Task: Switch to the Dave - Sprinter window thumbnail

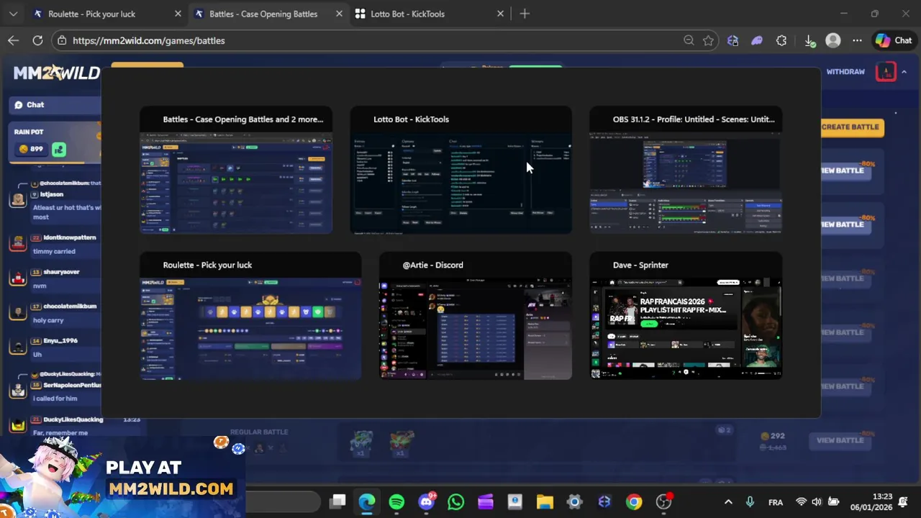Action: click(x=686, y=316)
